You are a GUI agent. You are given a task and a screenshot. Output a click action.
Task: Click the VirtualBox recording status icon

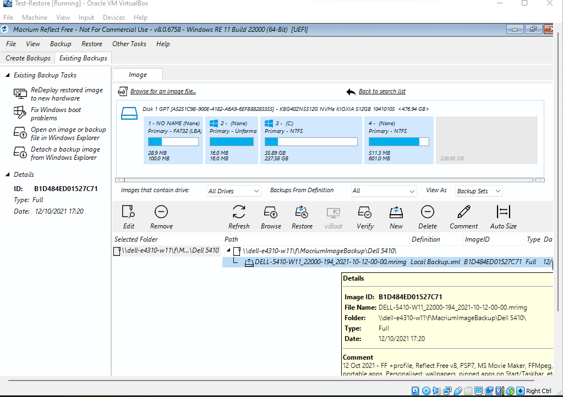(489, 391)
